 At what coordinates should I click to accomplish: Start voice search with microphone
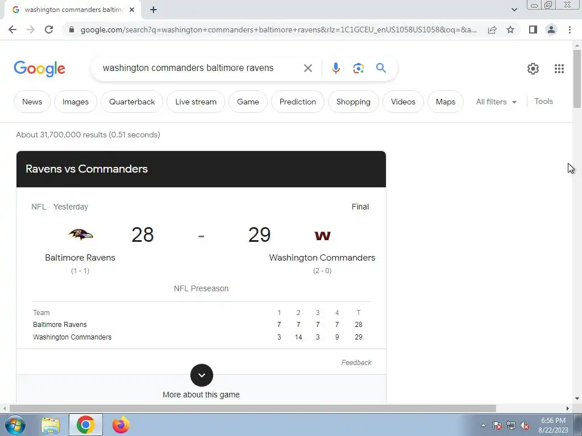click(x=335, y=68)
